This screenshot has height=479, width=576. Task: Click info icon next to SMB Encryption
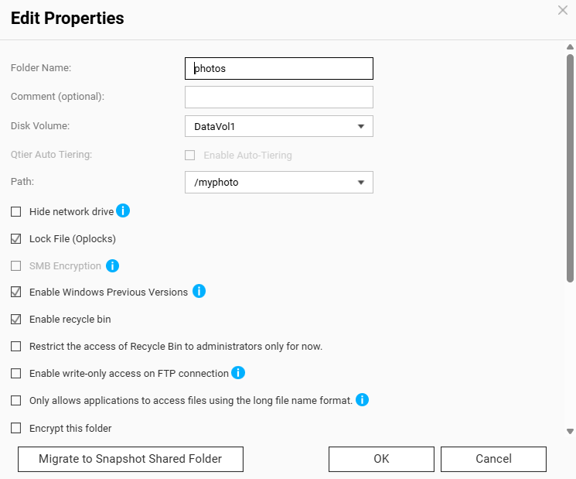112,265
